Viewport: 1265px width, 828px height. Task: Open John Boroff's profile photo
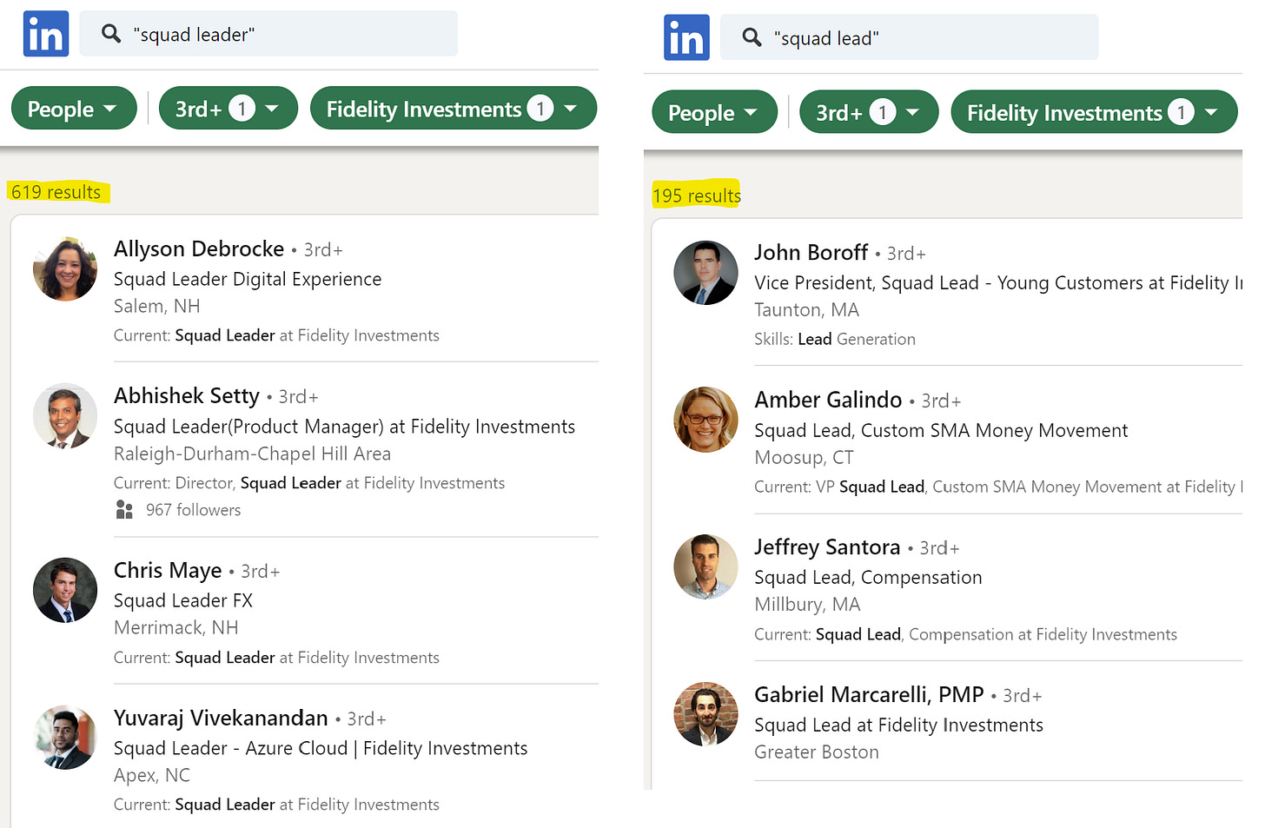tap(705, 273)
